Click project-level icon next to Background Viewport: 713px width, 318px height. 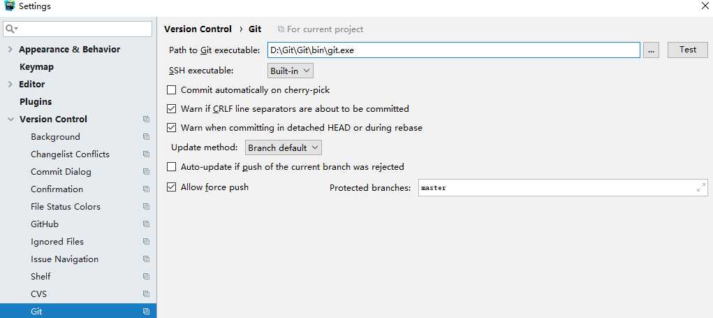click(146, 137)
